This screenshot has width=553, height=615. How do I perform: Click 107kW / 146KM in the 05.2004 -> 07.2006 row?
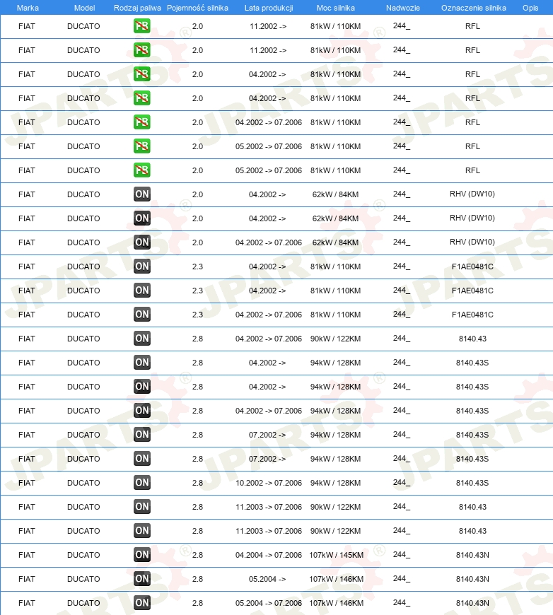click(x=336, y=603)
